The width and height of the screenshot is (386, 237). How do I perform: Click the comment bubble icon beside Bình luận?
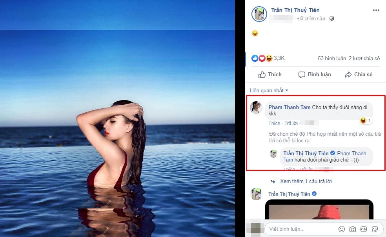coord(301,74)
